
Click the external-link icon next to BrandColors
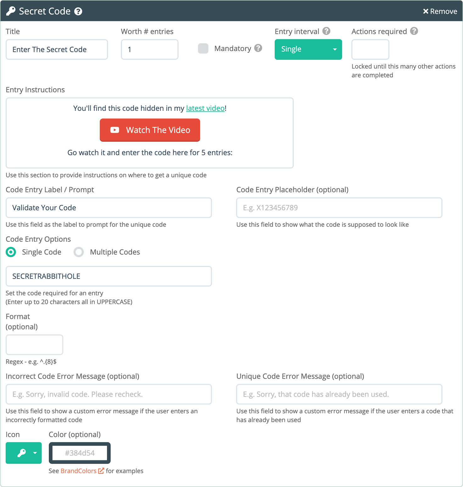coord(101,471)
